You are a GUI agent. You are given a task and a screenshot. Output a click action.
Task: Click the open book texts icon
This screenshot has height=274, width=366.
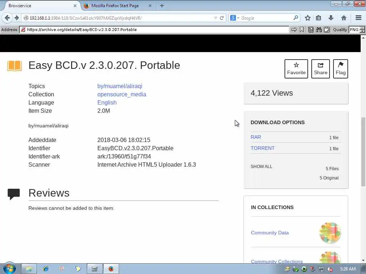pos(14,66)
